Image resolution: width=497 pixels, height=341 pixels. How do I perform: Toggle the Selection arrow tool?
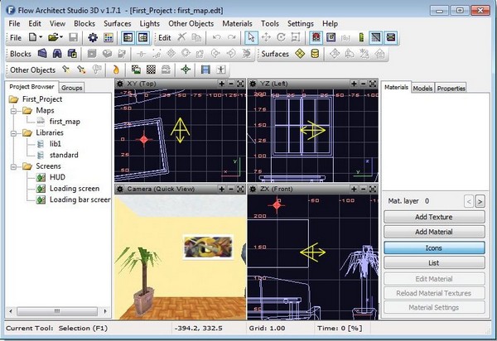pos(251,37)
